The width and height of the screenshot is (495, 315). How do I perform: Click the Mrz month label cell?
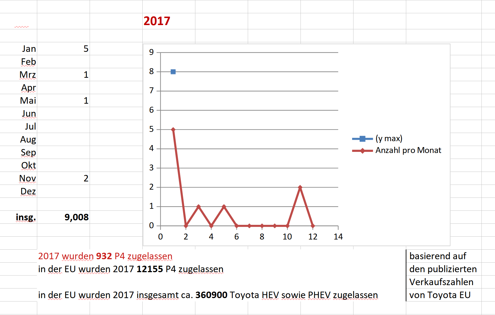[x=28, y=75]
